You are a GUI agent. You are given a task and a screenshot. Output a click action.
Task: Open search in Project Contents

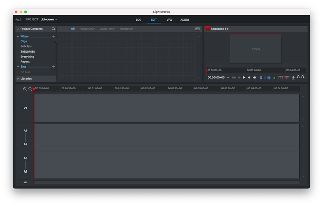coord(53,29)
